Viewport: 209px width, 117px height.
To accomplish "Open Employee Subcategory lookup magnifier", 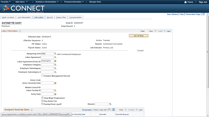I will pos(55,68).
